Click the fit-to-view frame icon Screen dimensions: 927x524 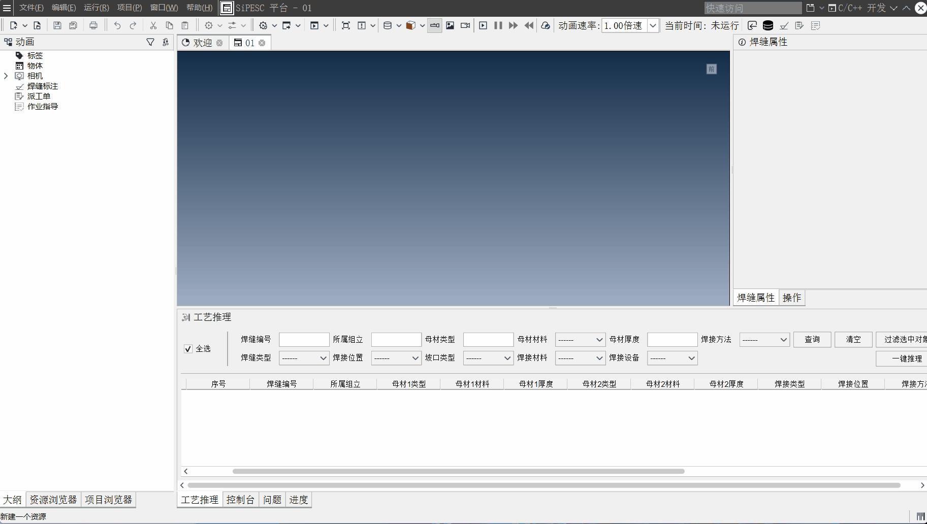[x=346, y=25]
